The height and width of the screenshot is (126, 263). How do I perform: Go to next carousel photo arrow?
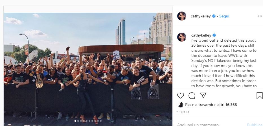[x=166, y=69]
